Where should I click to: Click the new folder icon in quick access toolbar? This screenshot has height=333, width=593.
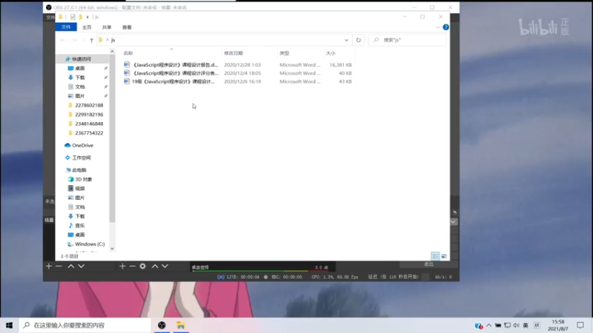pyautogui.click(x=81, y=17)
